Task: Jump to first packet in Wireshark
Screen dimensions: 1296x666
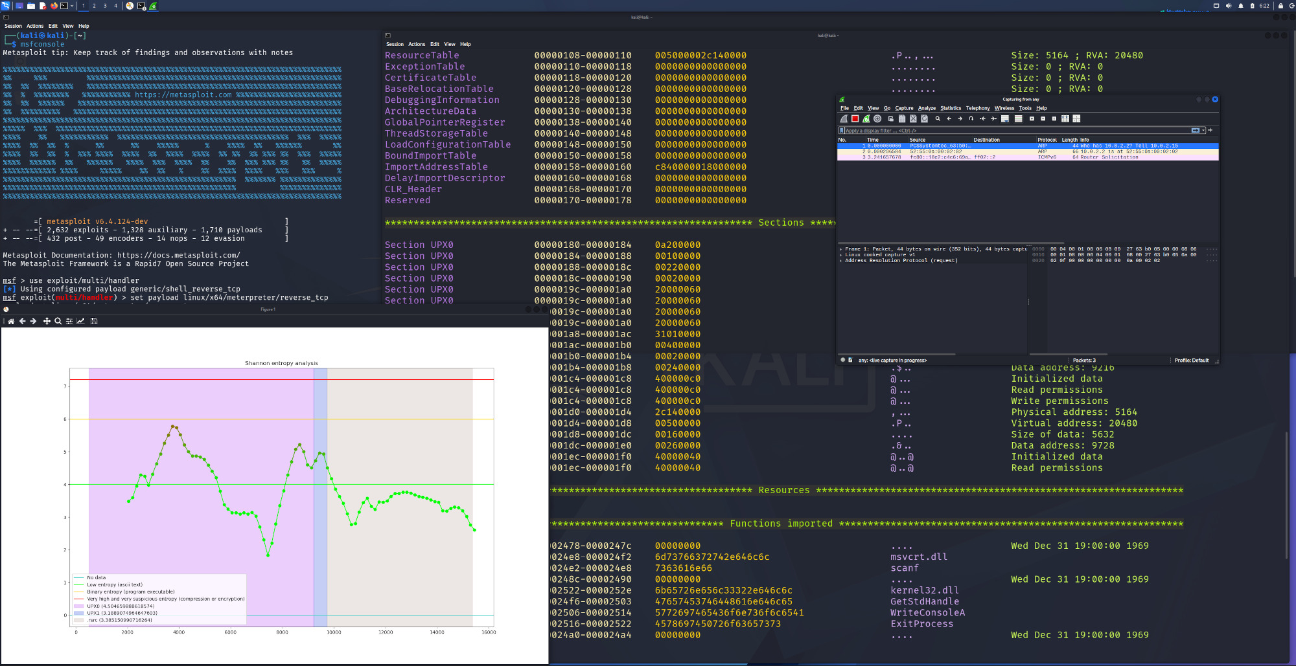Action: [982, 118]
